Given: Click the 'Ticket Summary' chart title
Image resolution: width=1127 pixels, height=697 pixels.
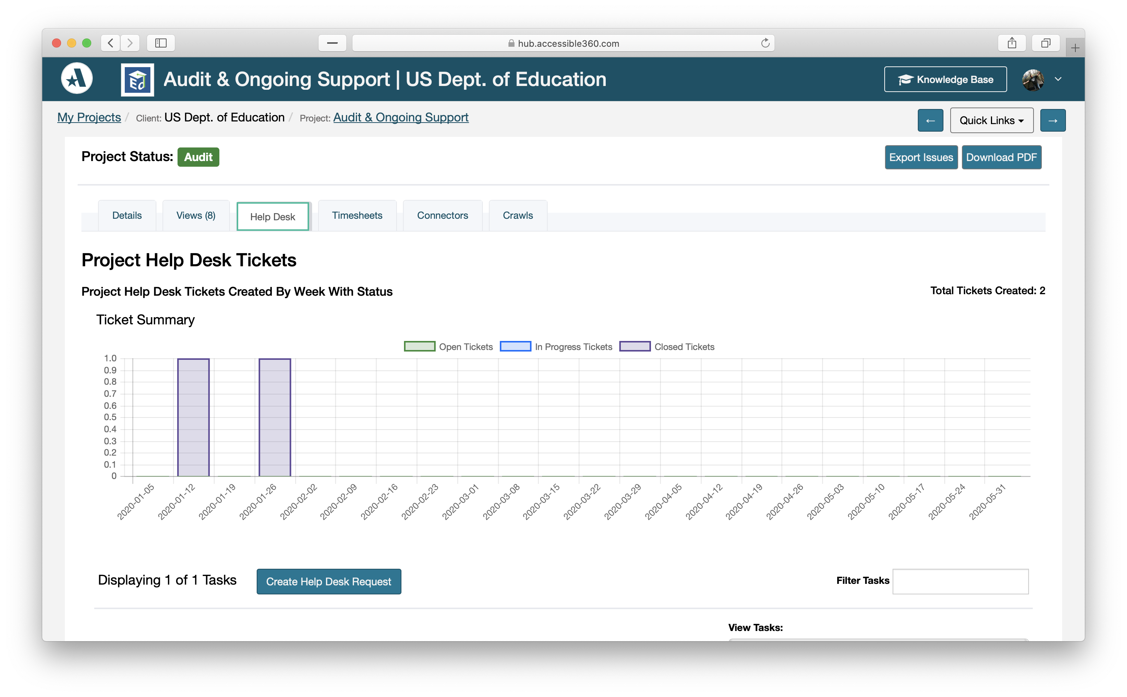Looking at the screenshot, I should 145,319.
